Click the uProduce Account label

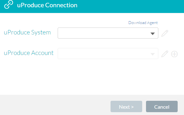click(x=29, y=53)
